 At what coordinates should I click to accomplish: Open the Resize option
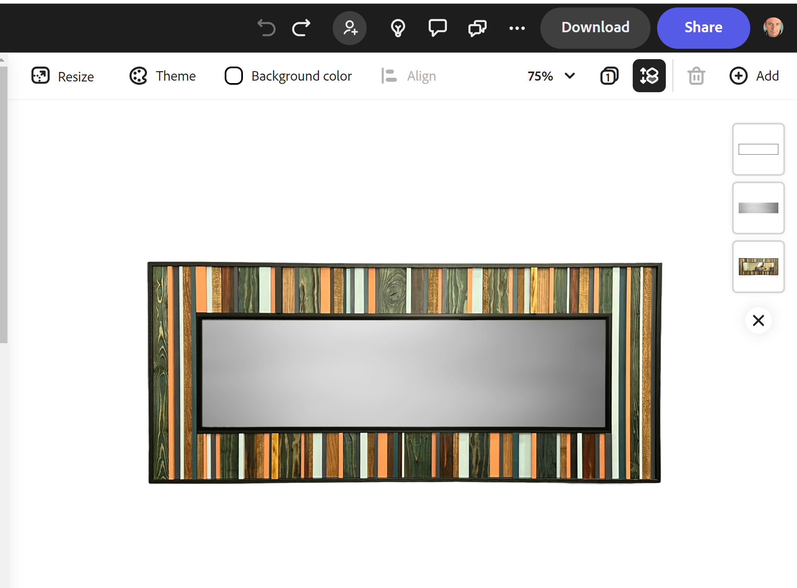click(63, 76)
